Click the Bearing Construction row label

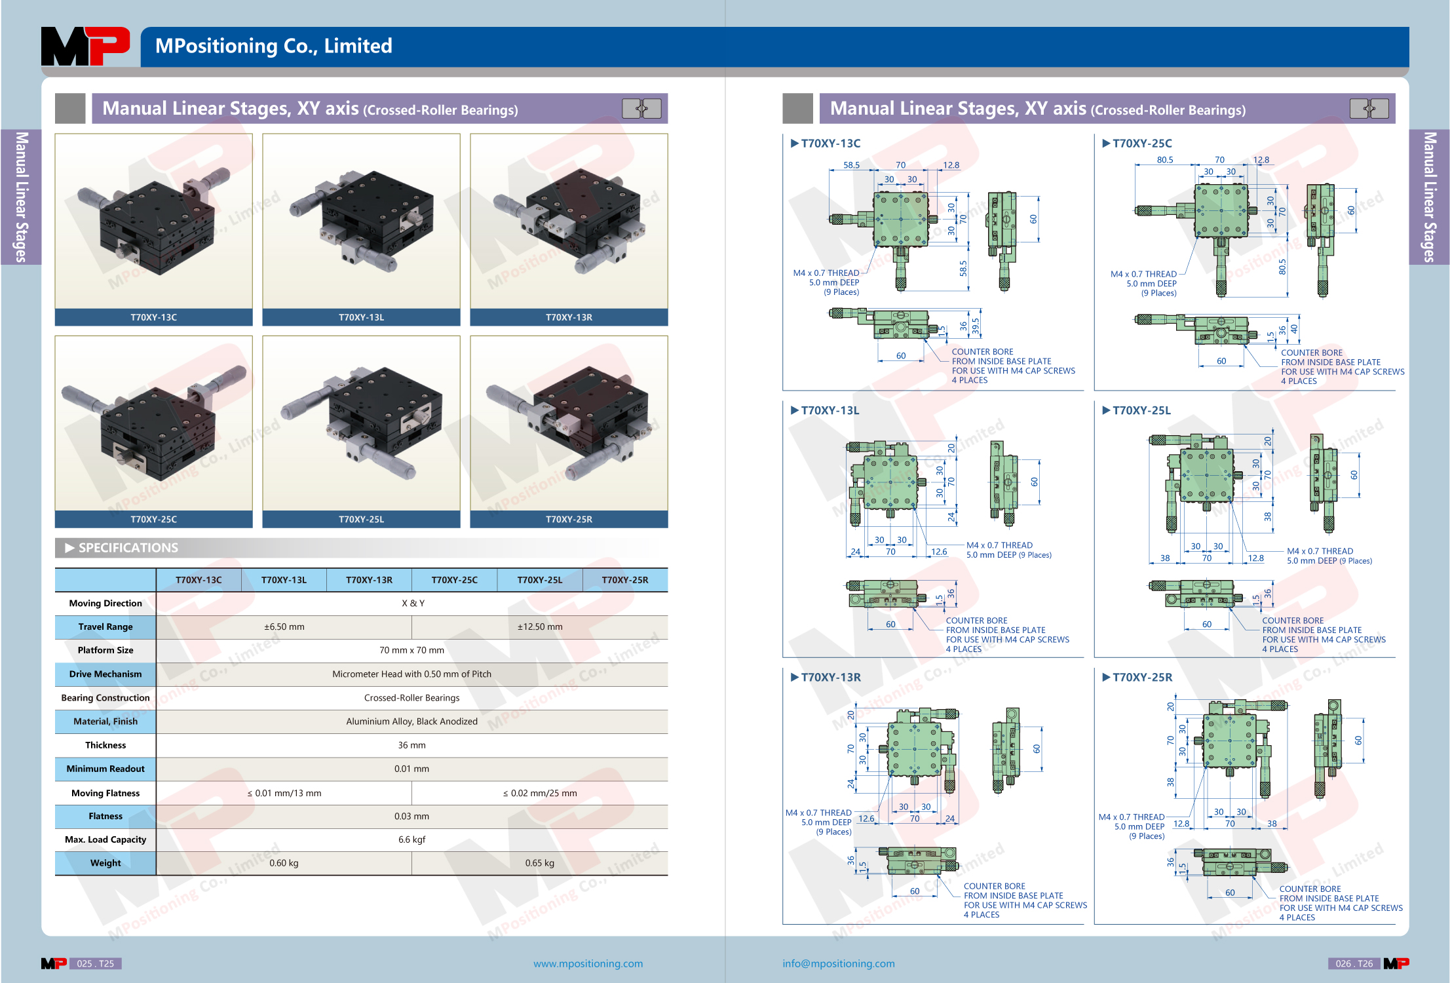coord(105,698)
